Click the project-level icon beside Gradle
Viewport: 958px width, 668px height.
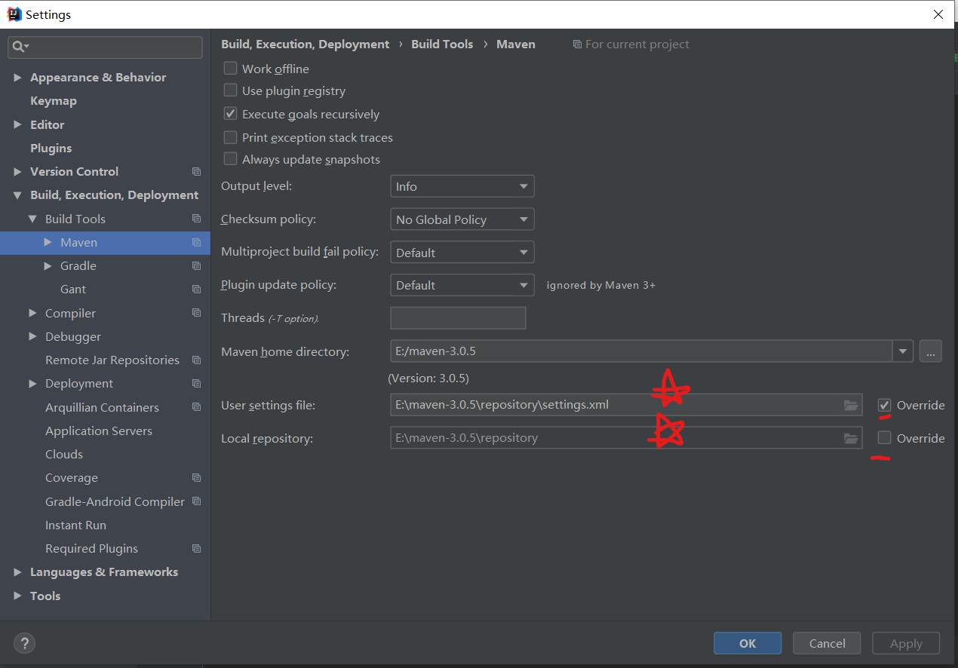[x=196, y=266]
